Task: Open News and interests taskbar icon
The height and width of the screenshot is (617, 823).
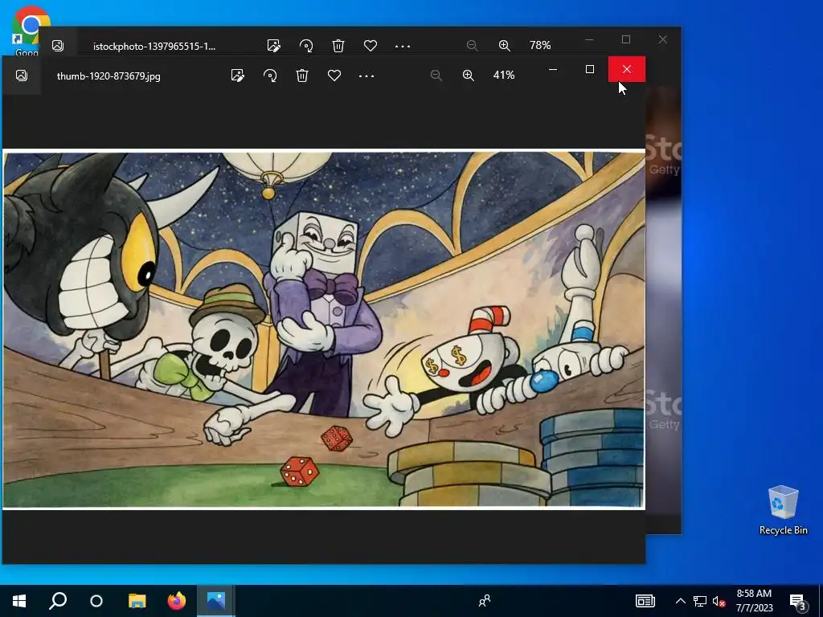Action: coord(645,601)
